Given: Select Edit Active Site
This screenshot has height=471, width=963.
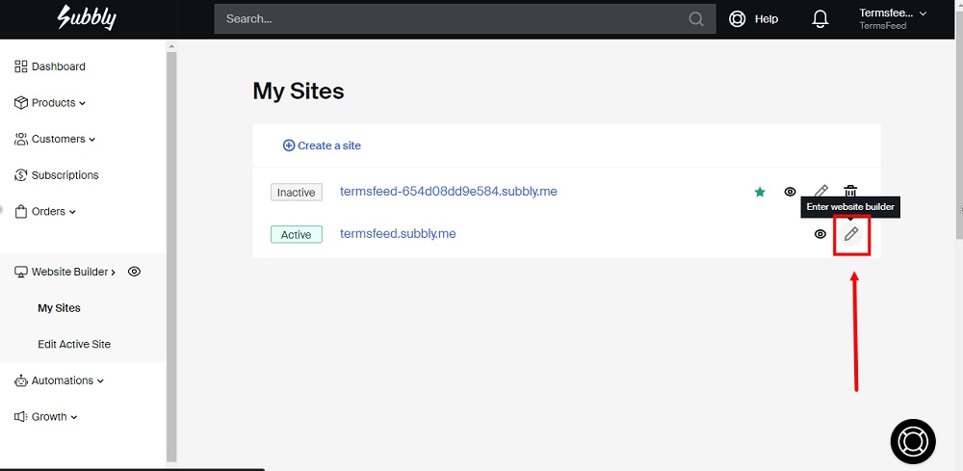Looking at the screenshot, I should (x=74, y=344).
